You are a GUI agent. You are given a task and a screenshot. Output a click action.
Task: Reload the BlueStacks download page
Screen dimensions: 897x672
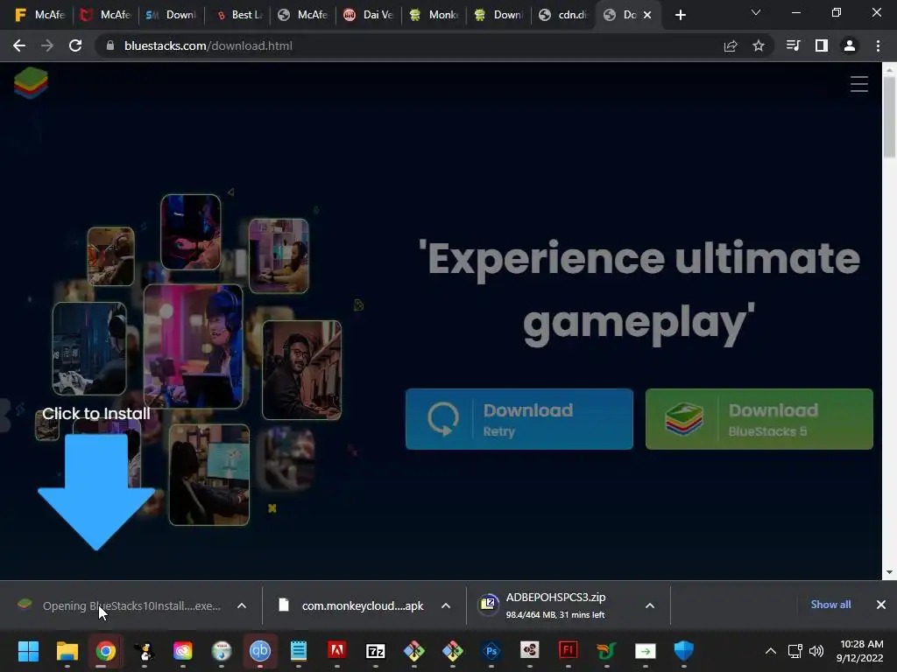[x=75, y=45]
